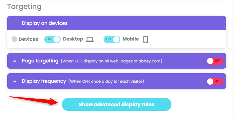Click the Mobile label text
The width and height of the screenshot is (234, 118).
[x=130, y=39]
